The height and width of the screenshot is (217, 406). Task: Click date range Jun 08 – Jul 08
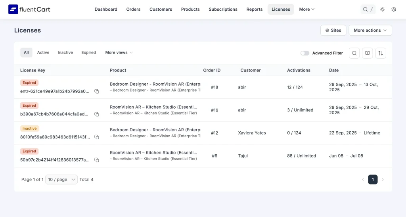(346, 156)
